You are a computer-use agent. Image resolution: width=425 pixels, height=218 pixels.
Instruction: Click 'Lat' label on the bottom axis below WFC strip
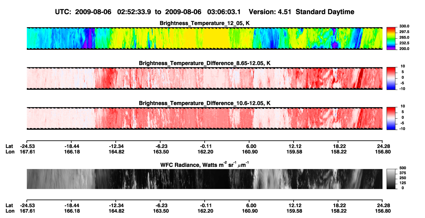click(9, 205)
